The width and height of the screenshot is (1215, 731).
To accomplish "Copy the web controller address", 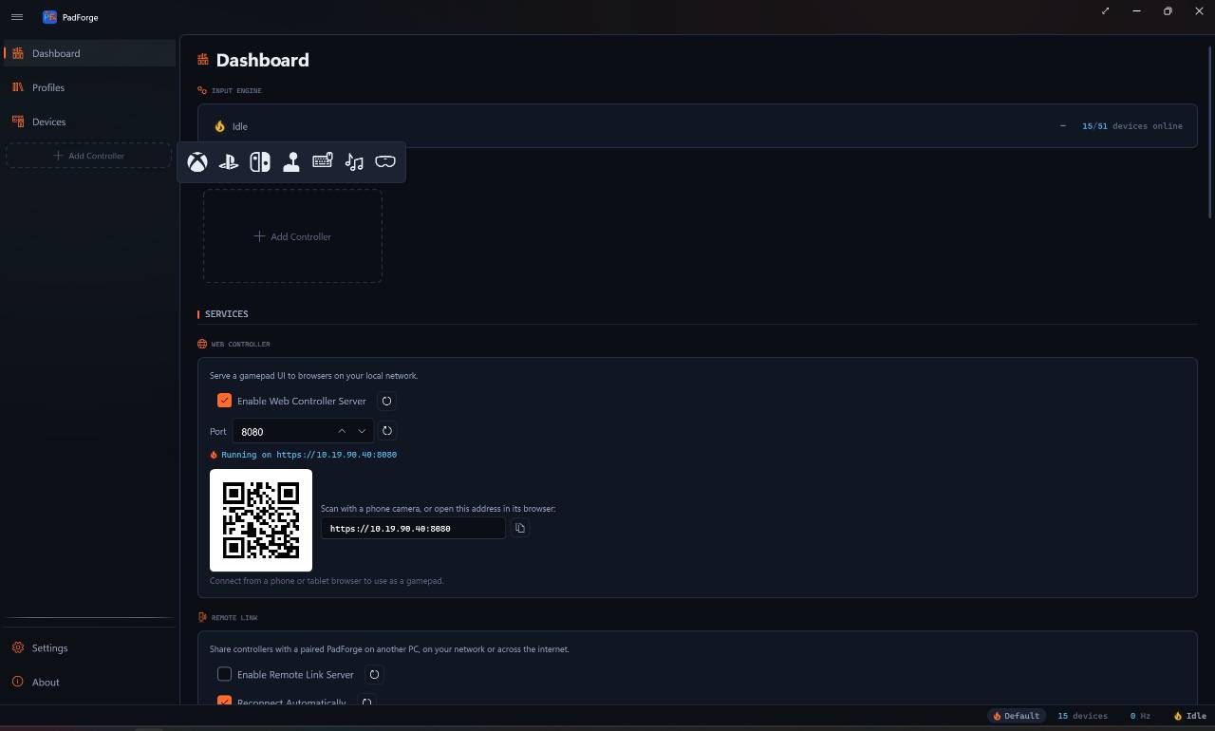I will click(x=520, y=528).
